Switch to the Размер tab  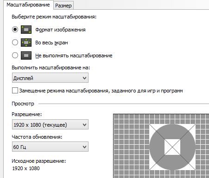coord(63,6)
